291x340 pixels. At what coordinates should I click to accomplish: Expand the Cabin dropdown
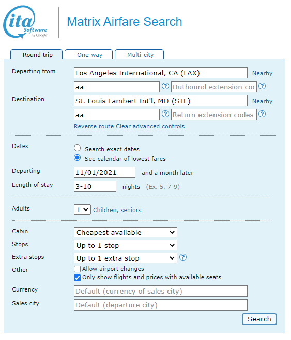pyautogui.click(x=126, y=232)
